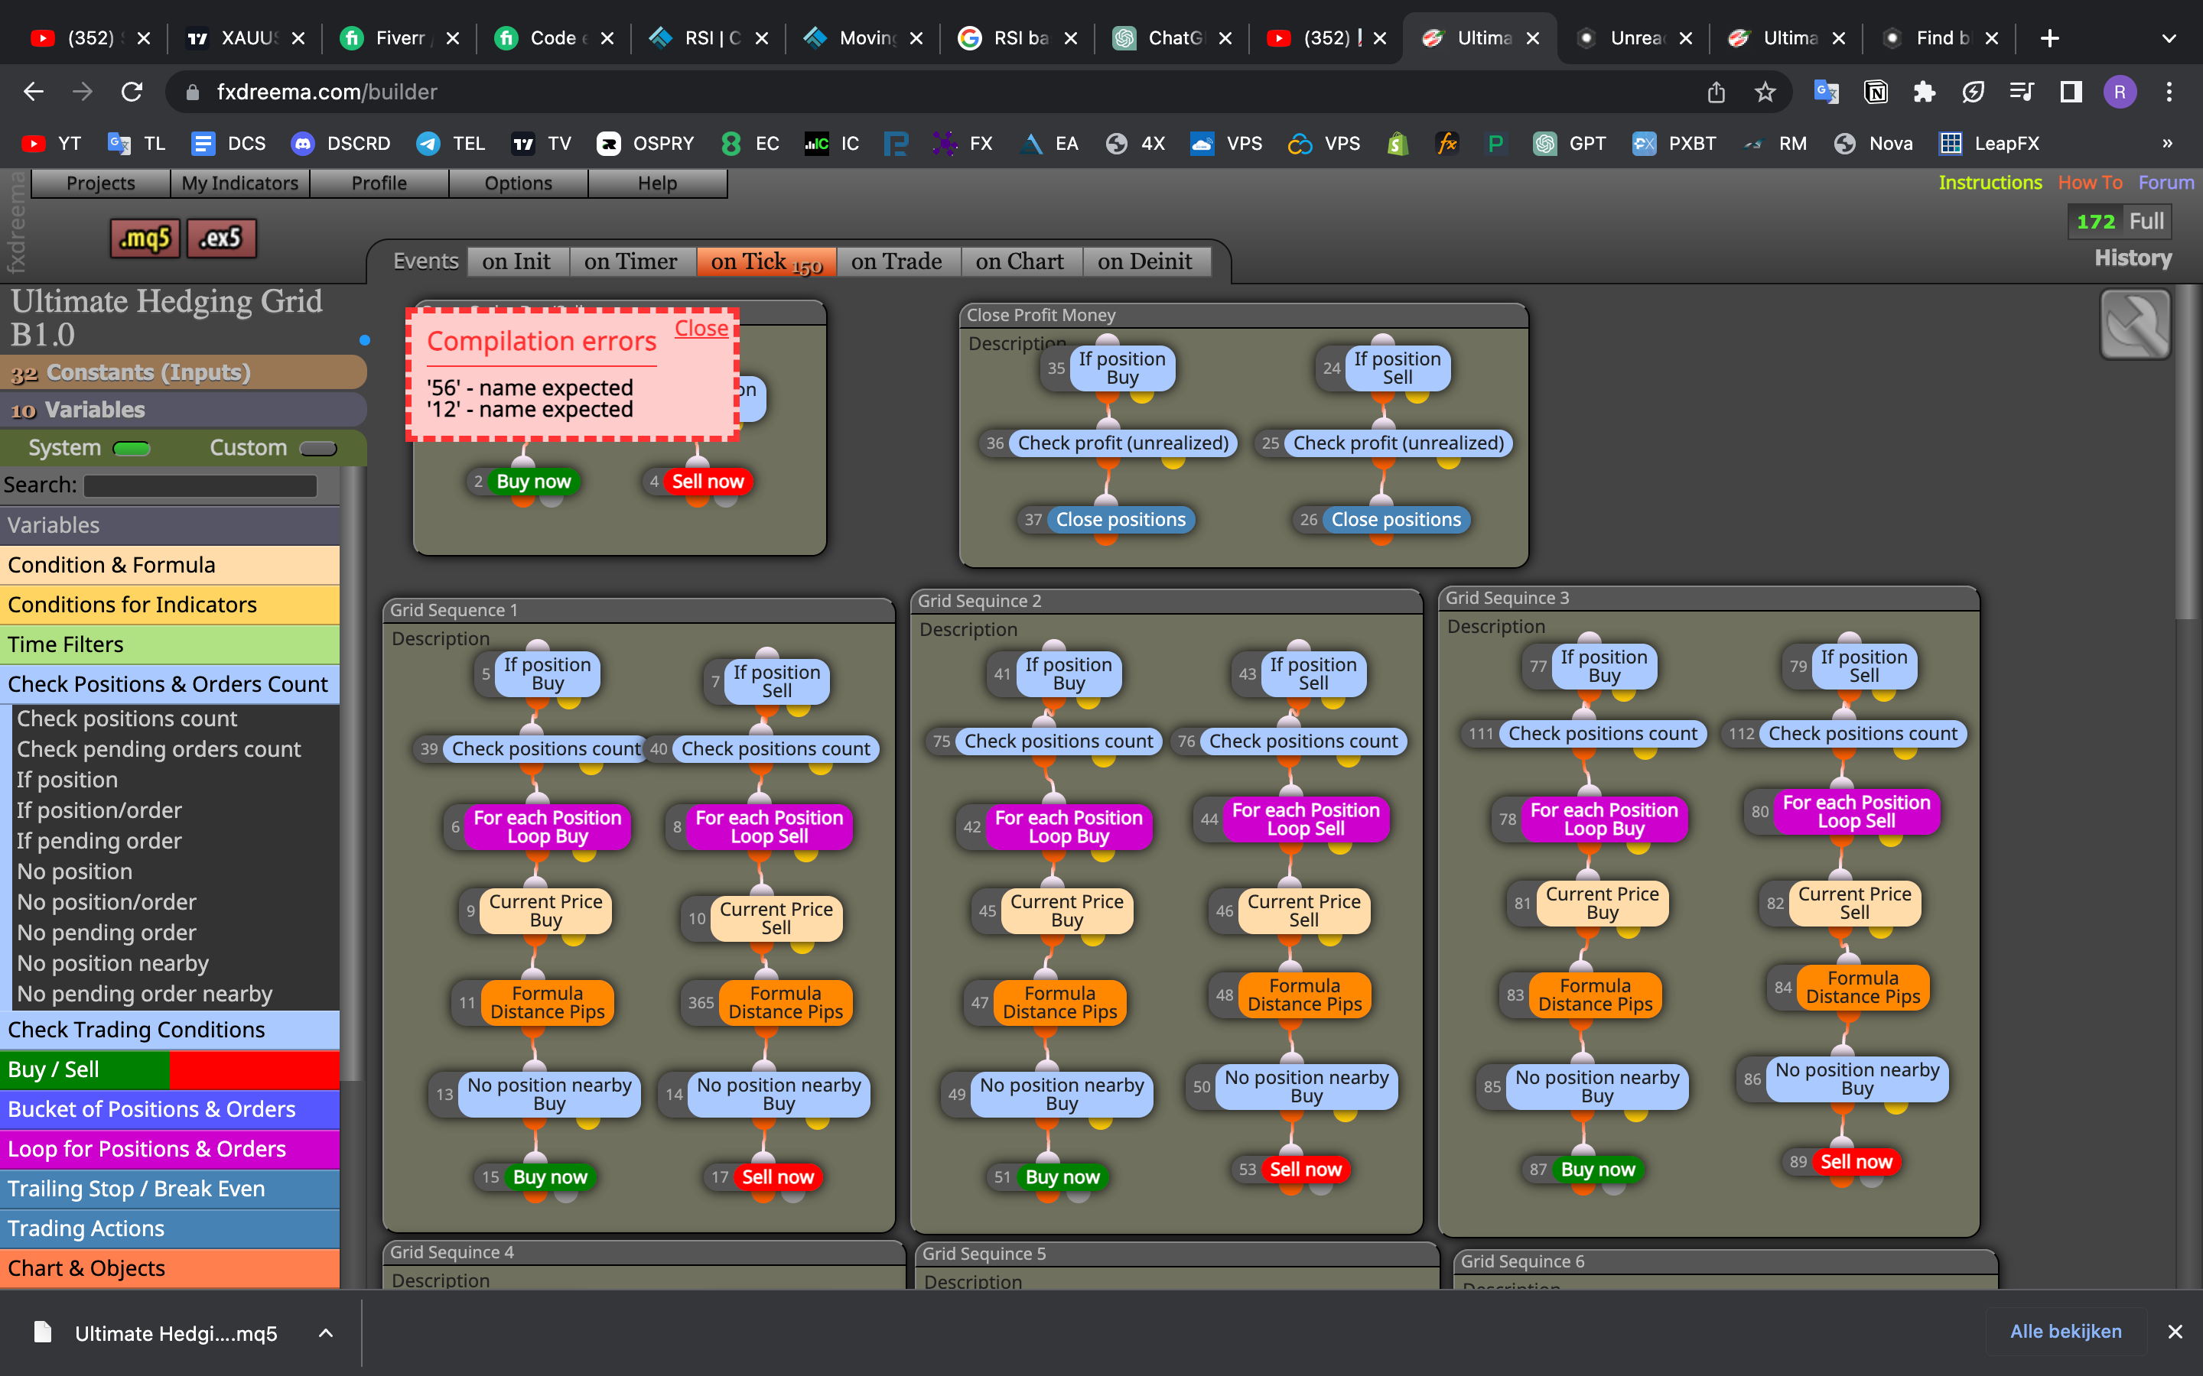Reload the fxdreema builder page
2203x1376 pixels.
pyautogui.click(x=132, y=92)
